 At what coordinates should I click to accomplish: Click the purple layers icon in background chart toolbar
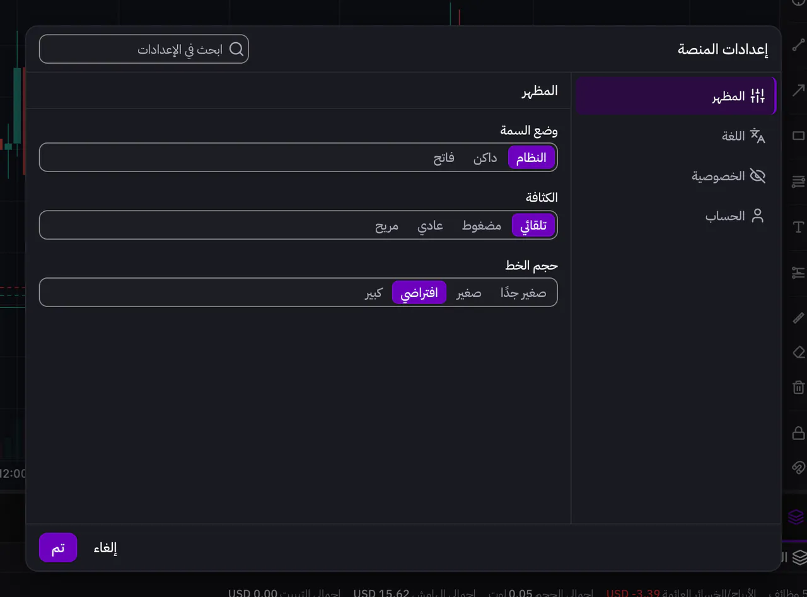tap(796, 517)
